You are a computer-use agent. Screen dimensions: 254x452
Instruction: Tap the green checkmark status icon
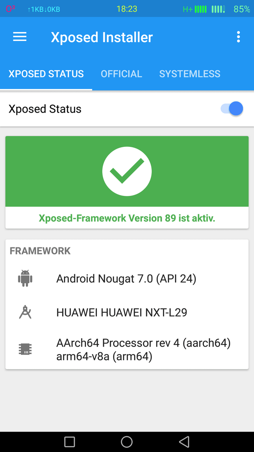pos(127,171)
